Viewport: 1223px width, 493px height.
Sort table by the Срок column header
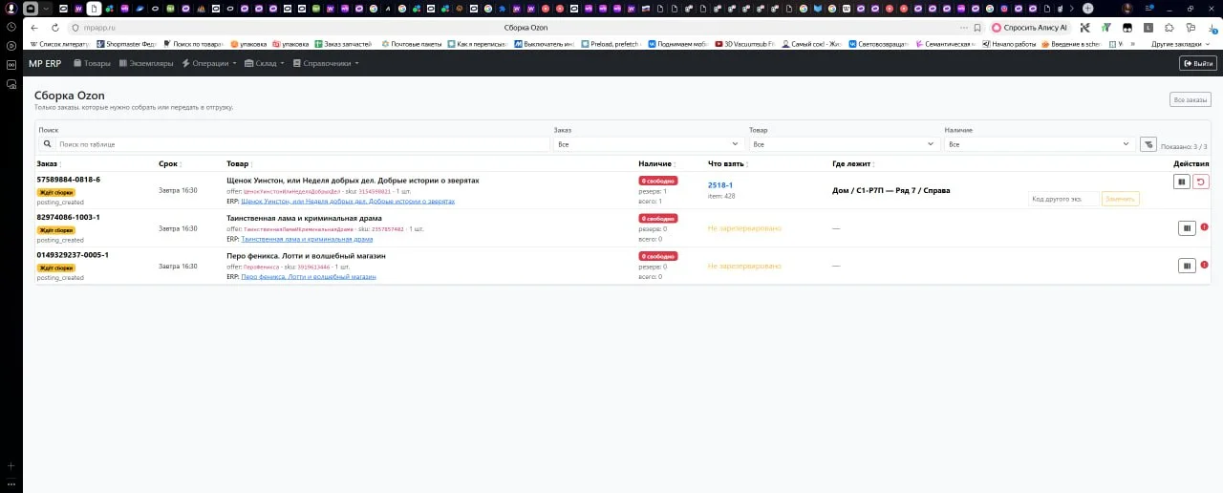(169, 164)
